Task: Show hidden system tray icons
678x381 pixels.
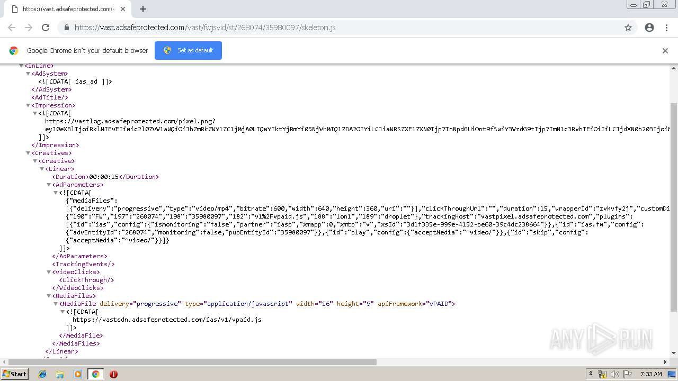Action: coord(591,374)
